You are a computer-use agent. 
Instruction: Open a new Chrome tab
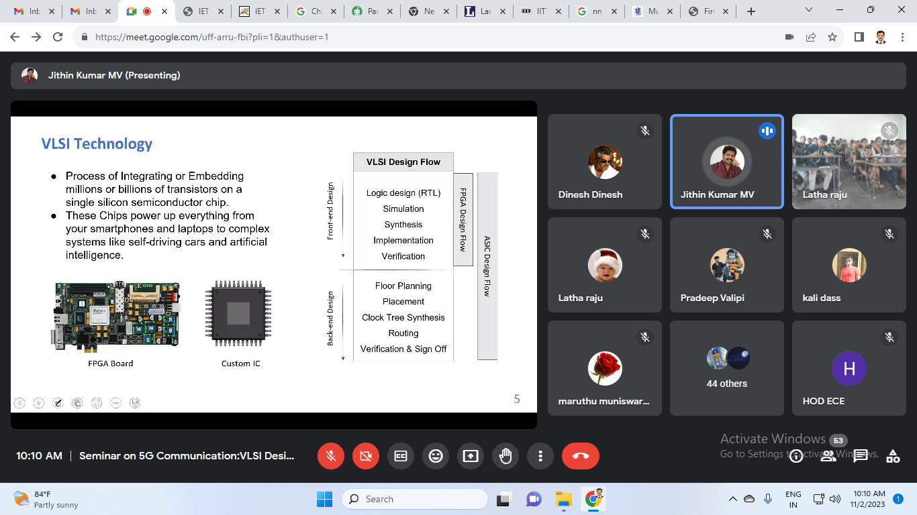[x=751, y=11]
